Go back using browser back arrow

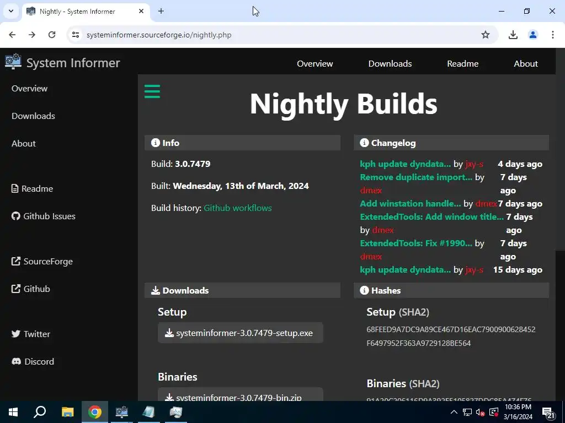tap(12, 35)
